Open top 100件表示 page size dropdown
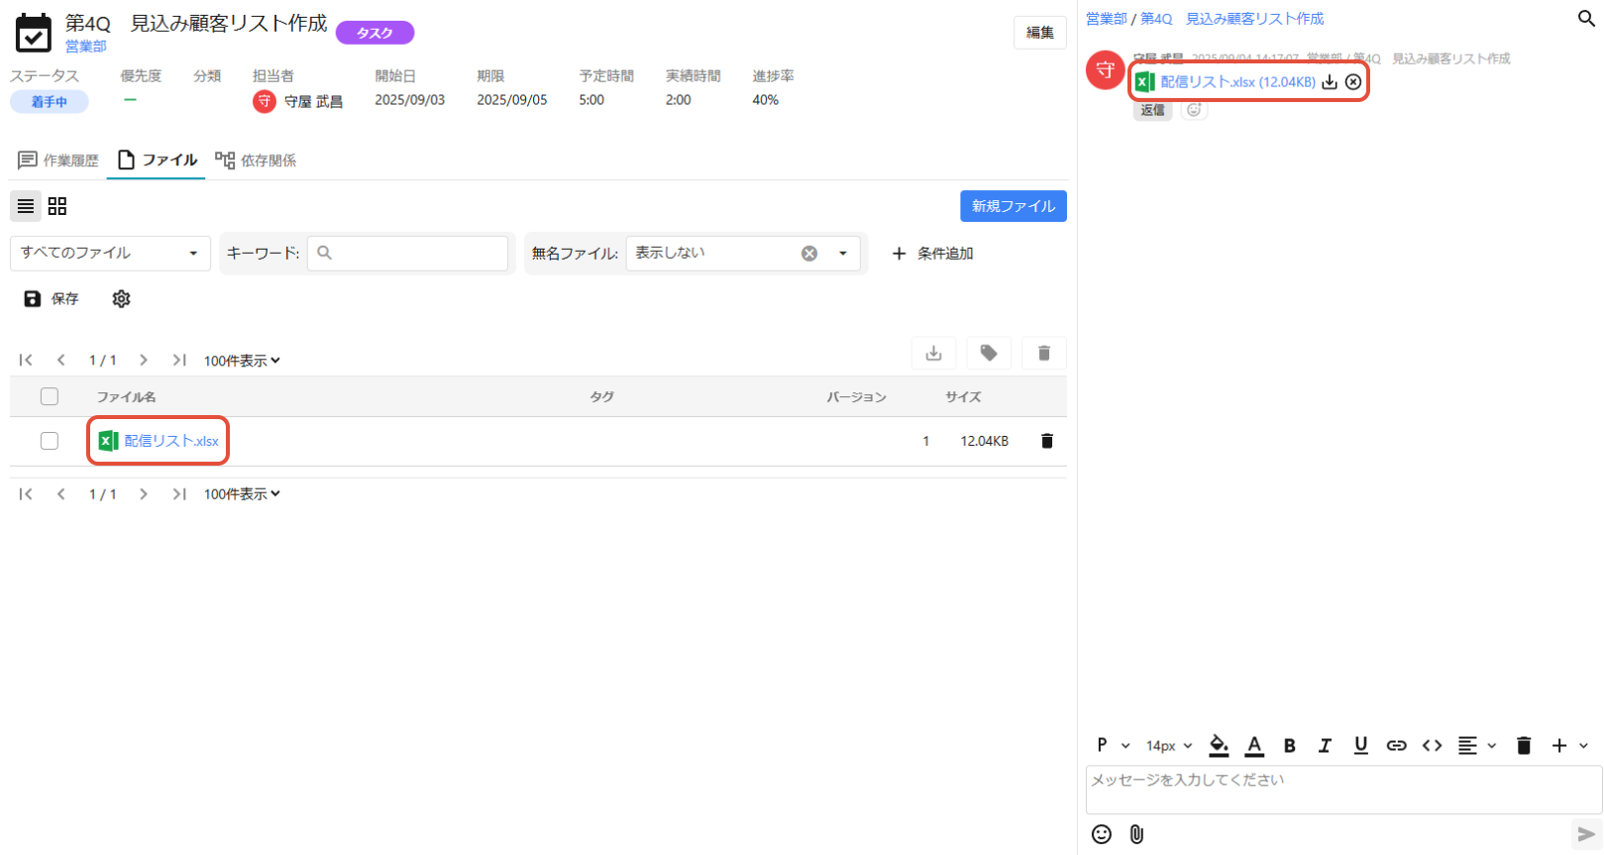1604x855 pixels. pyautogui.click(x=242, y=361)
